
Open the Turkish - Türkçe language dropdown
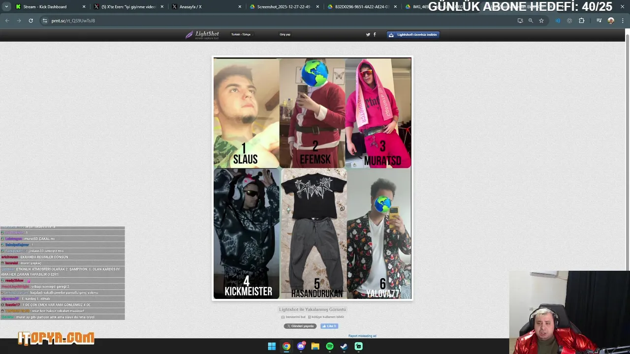point(241,34)
